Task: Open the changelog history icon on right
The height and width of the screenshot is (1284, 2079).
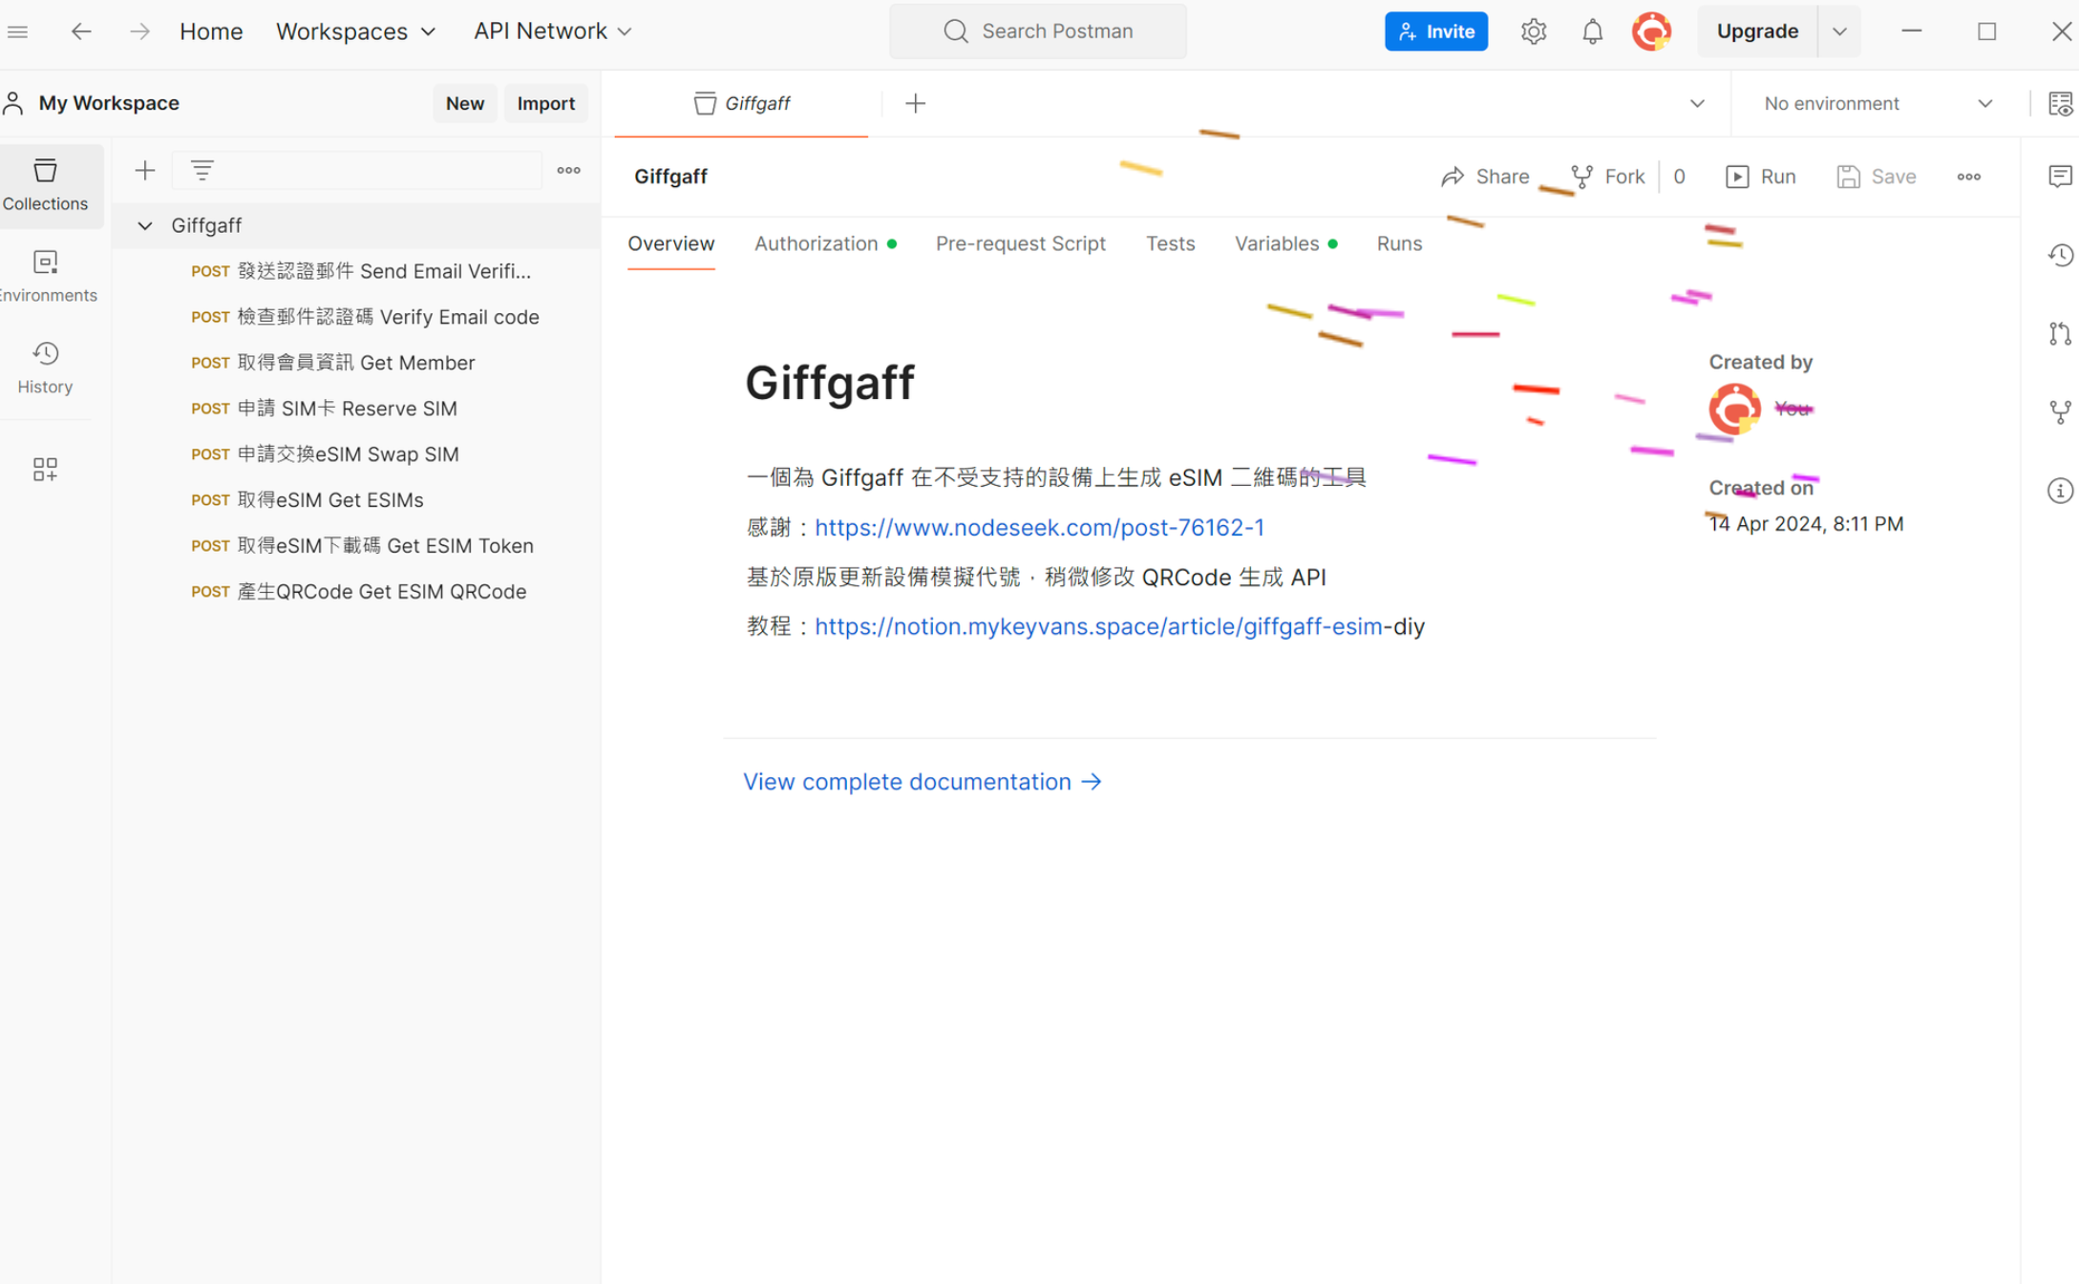Action: tap(2060, 255)
